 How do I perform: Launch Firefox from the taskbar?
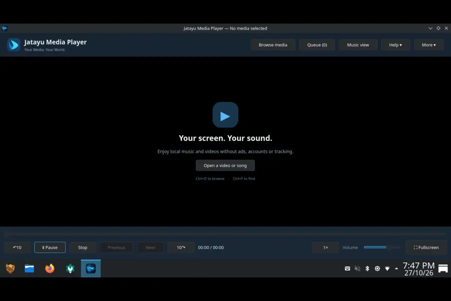tap(50, 268)
